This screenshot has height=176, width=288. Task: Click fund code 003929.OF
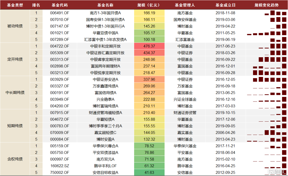59,79
